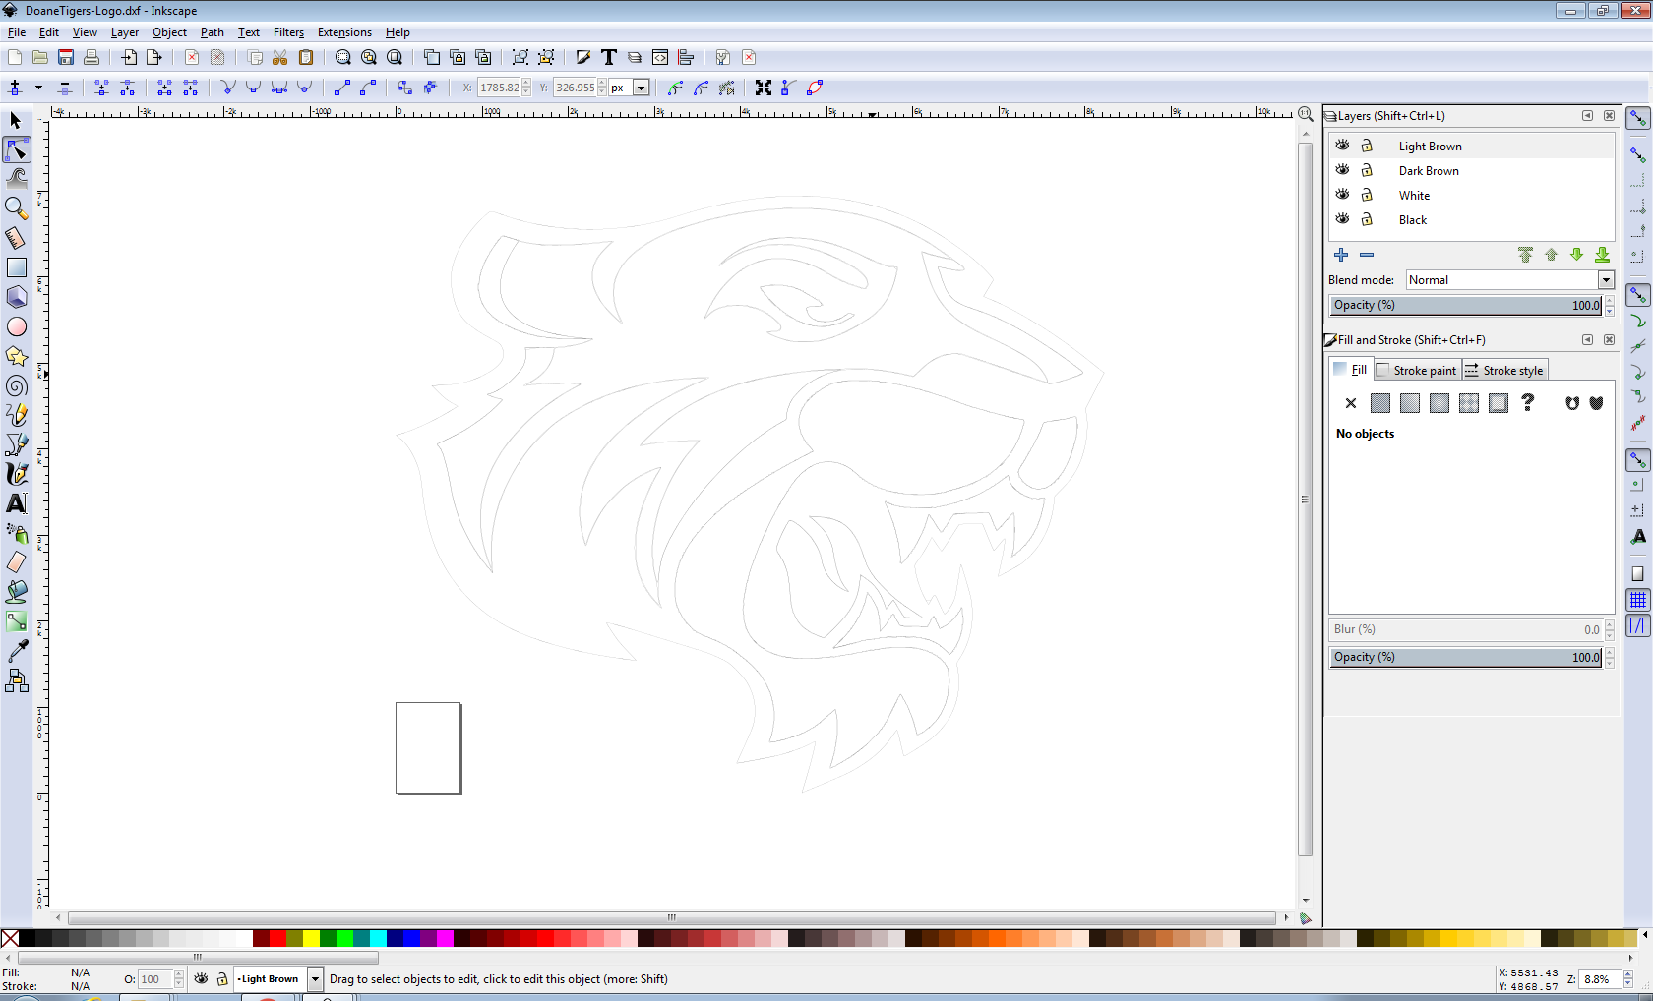The width and height of the screenshot is (1653, 1001).
Task: Lock the Dark Brown layer
Action: [1367, 170]
